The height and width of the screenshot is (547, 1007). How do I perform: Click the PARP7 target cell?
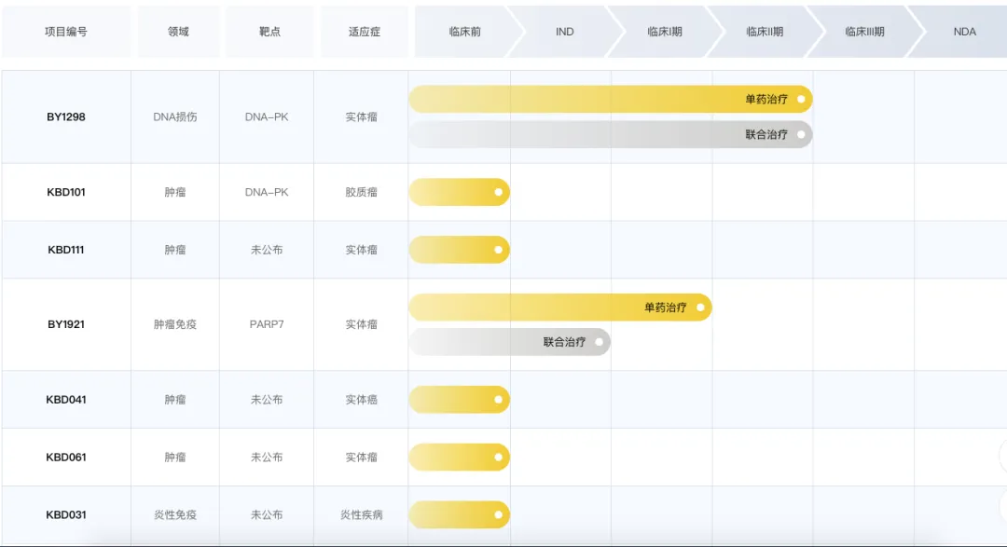[267, 324]
